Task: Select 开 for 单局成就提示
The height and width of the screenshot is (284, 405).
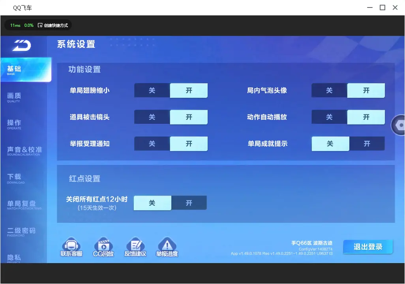Action: point(367,144)
